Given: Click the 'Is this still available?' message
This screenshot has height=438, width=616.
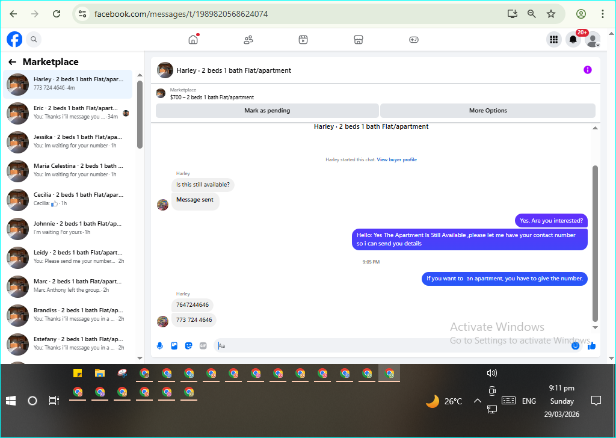Looking at the screenshot, I should (203, 185).
